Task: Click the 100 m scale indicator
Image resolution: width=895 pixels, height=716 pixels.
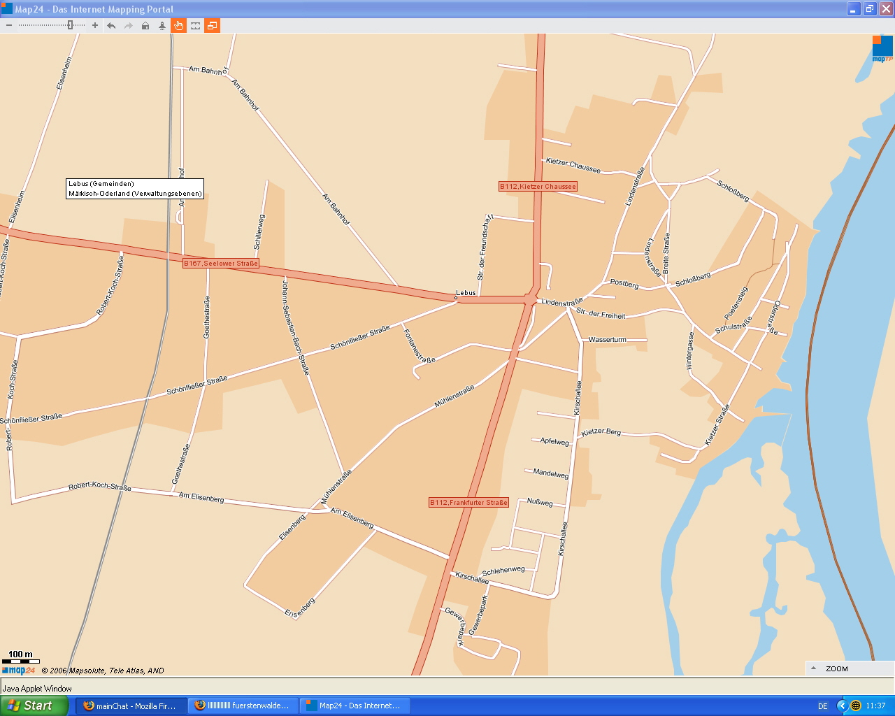Action: pyautogui.click(x=20, y=657)
